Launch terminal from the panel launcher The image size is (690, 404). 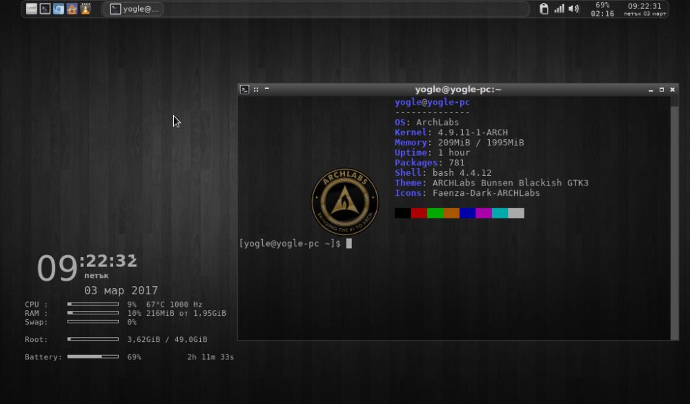pyautogui.click(x=45, y=9)
